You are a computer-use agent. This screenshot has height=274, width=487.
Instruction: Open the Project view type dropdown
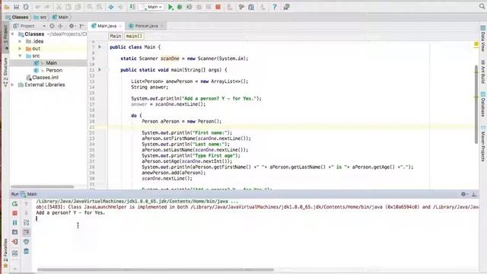tap(30, 26)
